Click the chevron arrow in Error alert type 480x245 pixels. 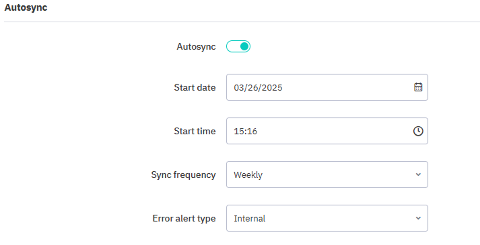coord(418,218)
